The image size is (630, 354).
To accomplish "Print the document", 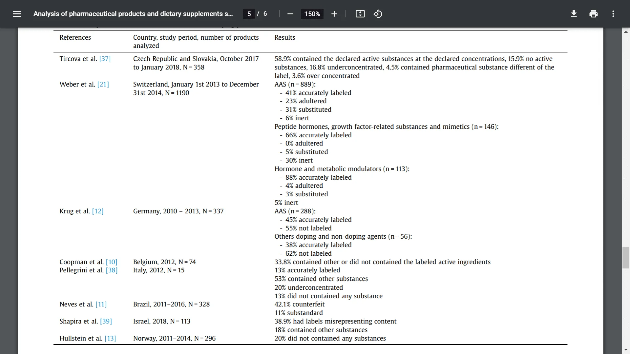I will click(593, 14).
